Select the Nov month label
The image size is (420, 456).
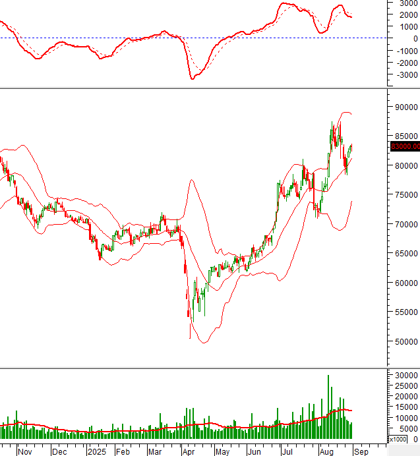click(x=25, y=451)
